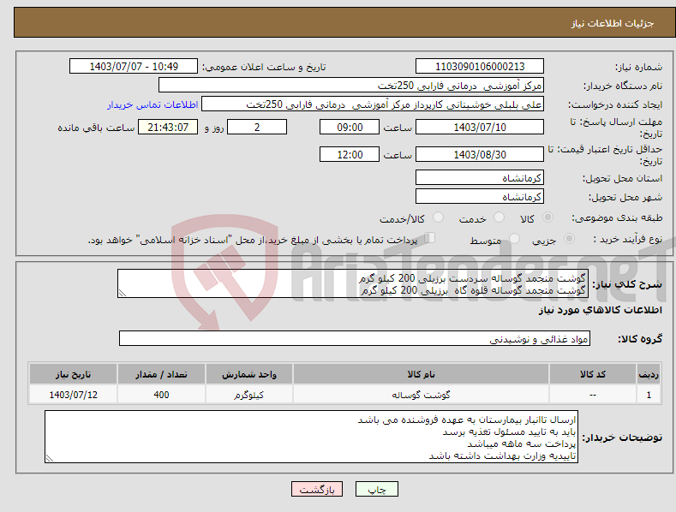Click the جزئیات اطلاعات نیاز page title
Image resolution: width=676 pixels, height=512 pixels.
(613, 23)
